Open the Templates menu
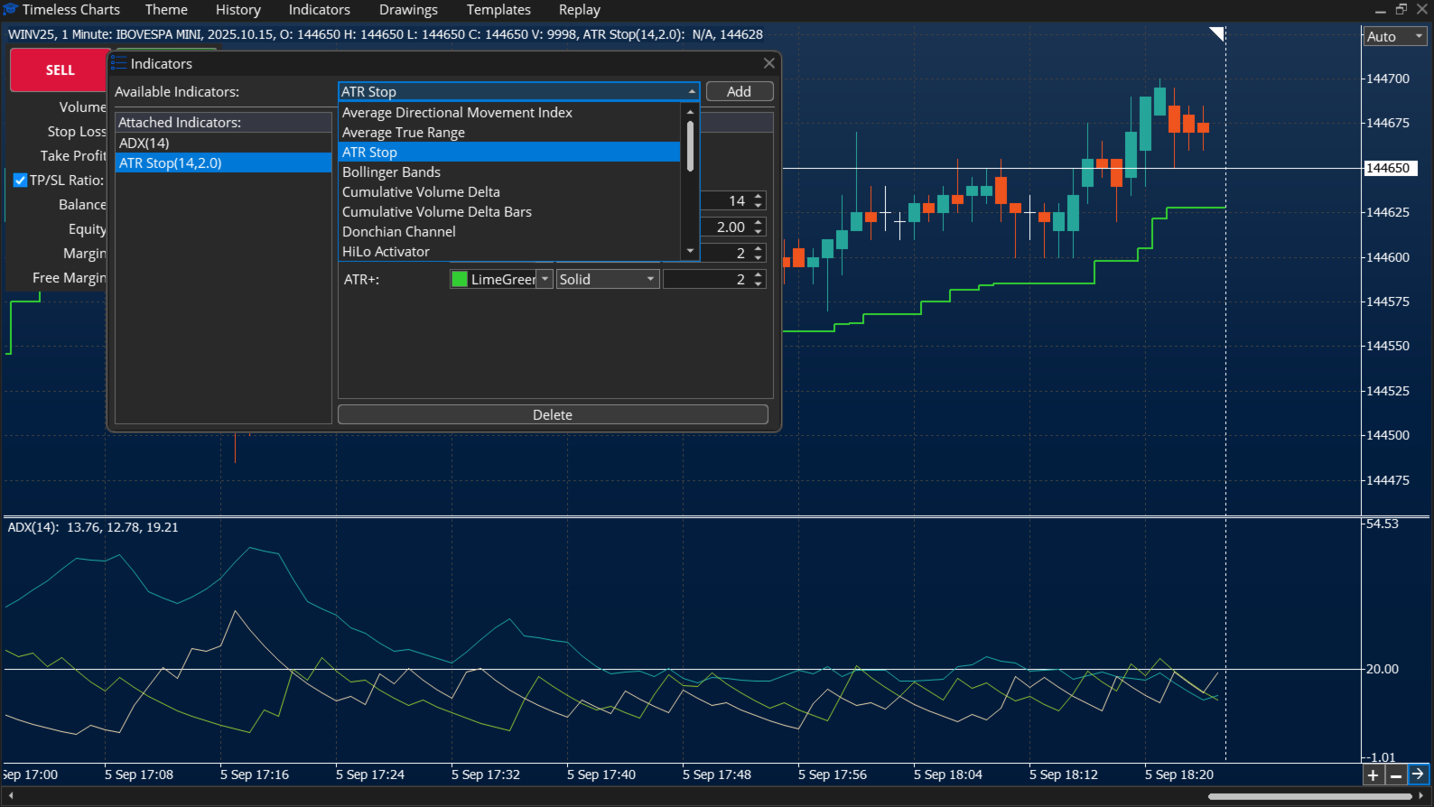Image resolution: width=1434 pixels, height=807 pixels. pyautogui.click(x=498, y=10)
